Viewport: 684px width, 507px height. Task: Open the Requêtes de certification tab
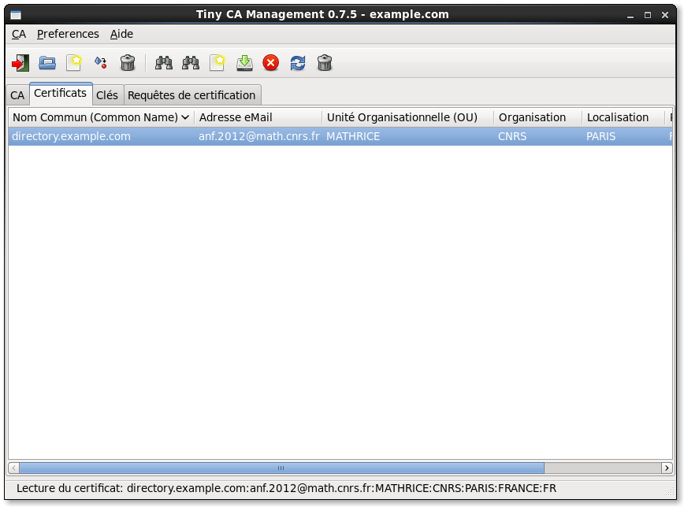(191, 95)
